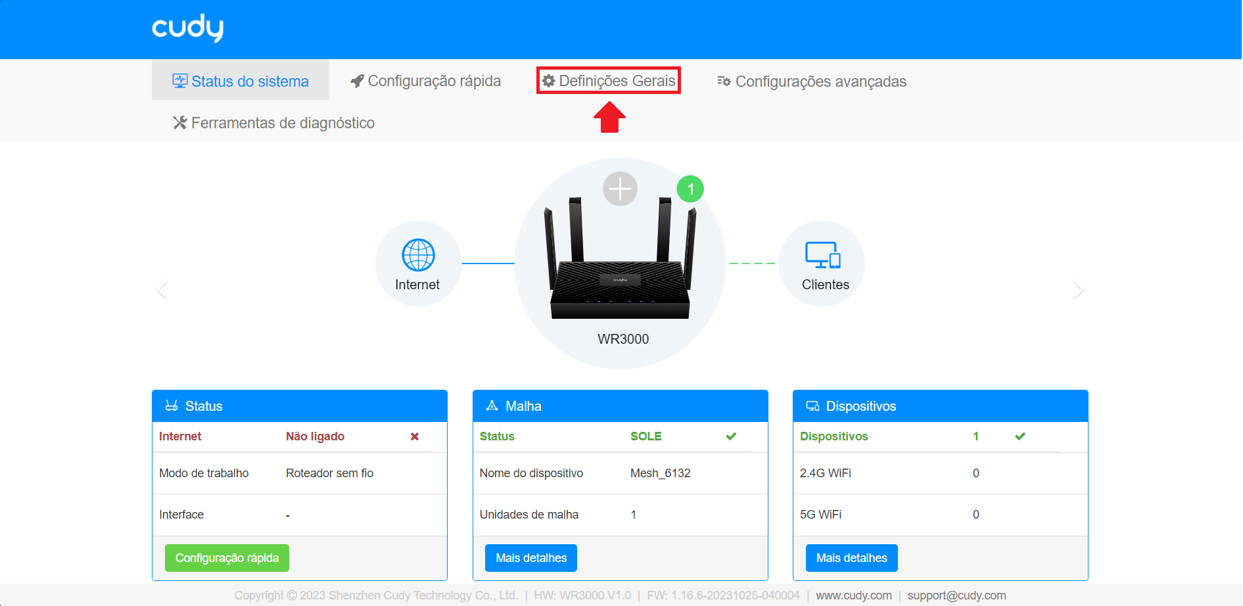The image size is (1243, 606).
Task: Click the Clientes devices icon
Action: point(823,255)
